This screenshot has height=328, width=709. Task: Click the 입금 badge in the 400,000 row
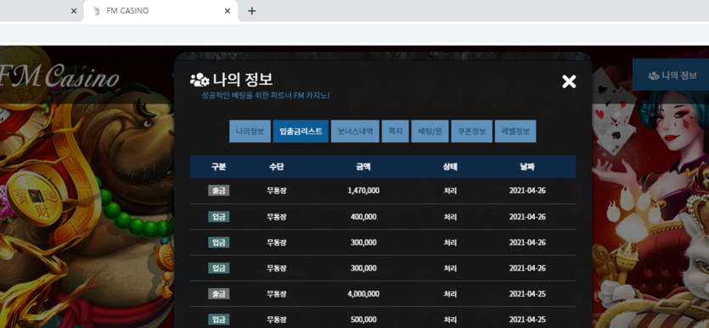click(x=218, y=217)
